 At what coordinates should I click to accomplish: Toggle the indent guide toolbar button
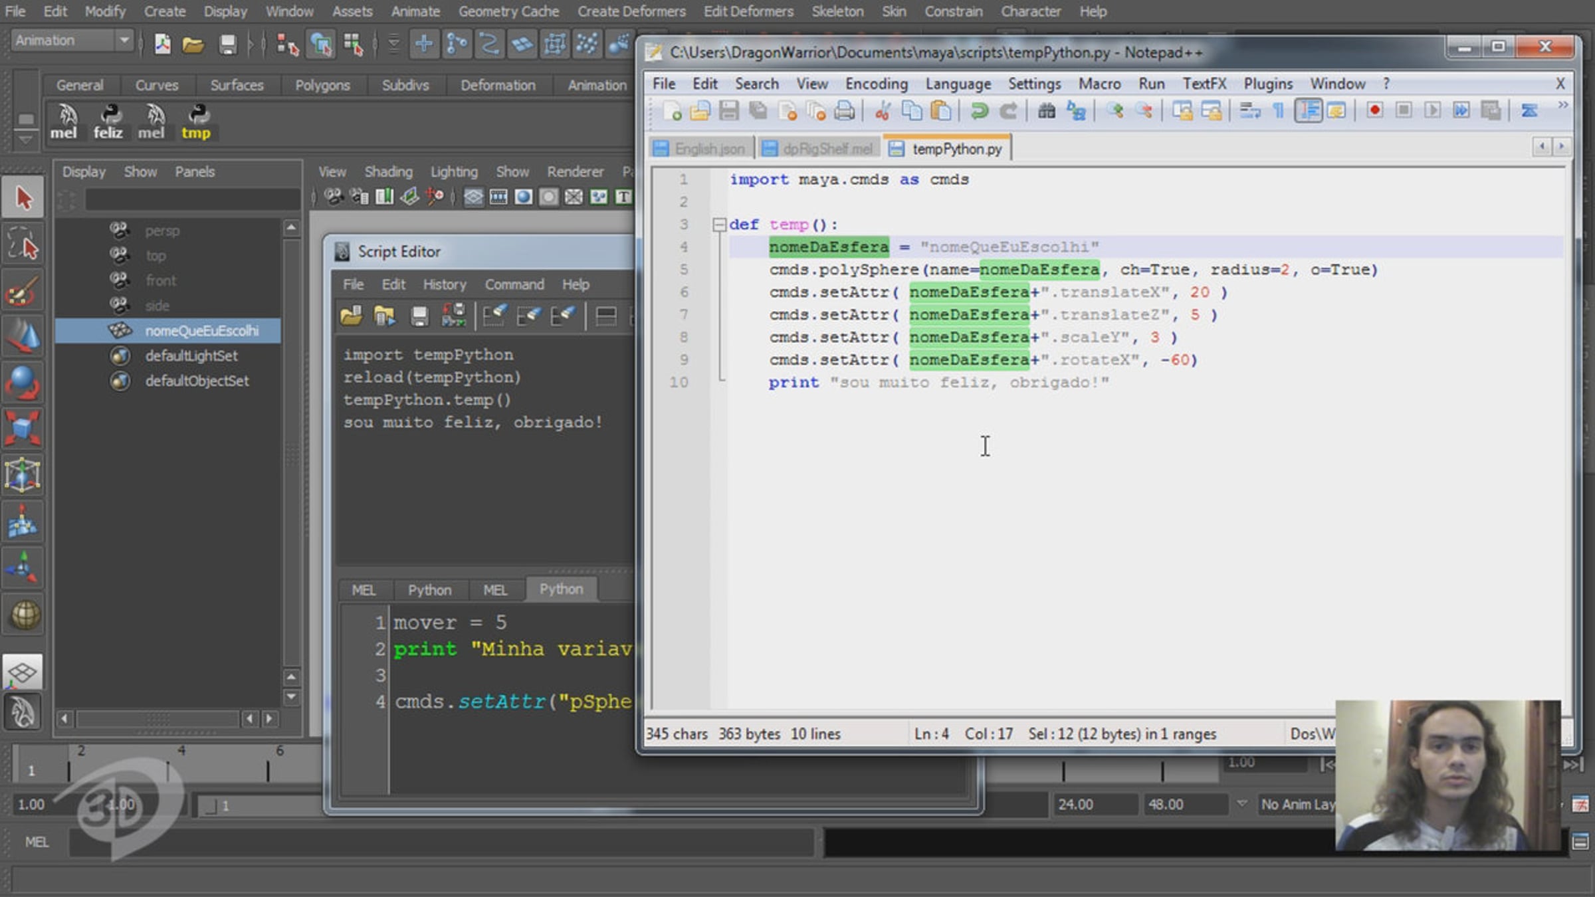click(x=1308, y=111)
